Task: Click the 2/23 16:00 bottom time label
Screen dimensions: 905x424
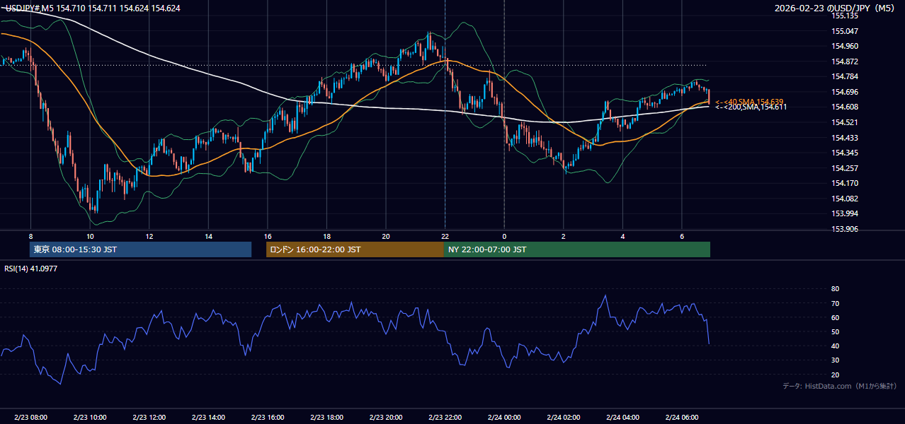Action: pos(267,418)
